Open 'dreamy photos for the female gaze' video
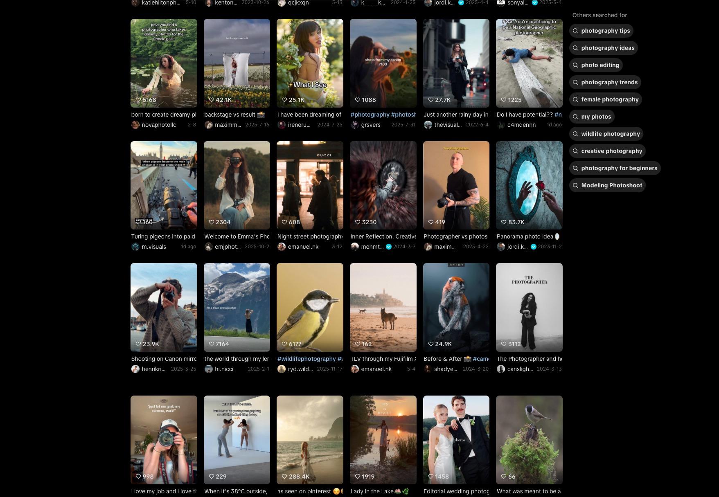 164,63
